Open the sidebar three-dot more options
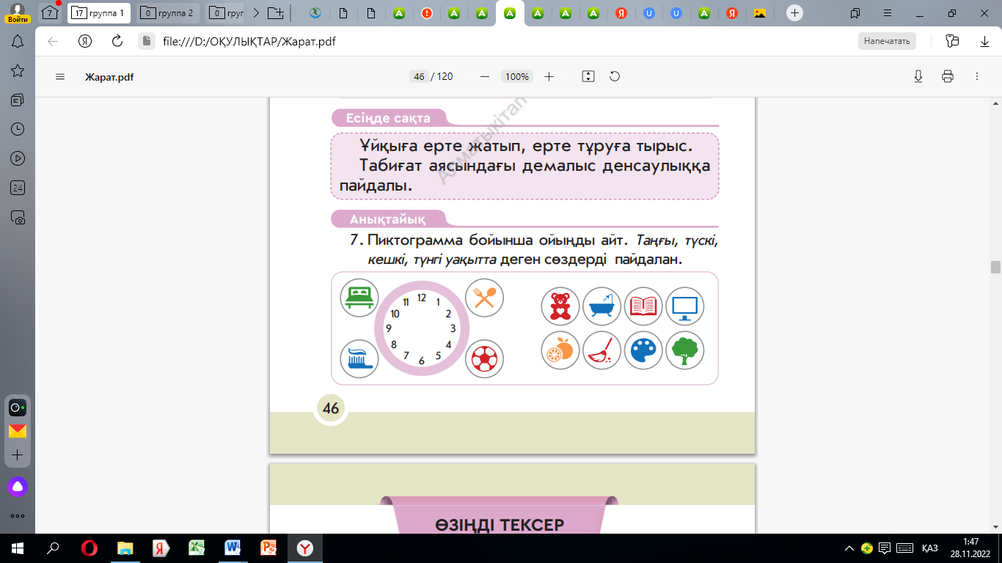1002x563 pixels. coord(18,516)
